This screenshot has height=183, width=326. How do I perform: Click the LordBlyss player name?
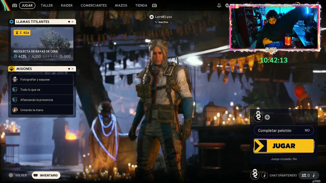164,17
